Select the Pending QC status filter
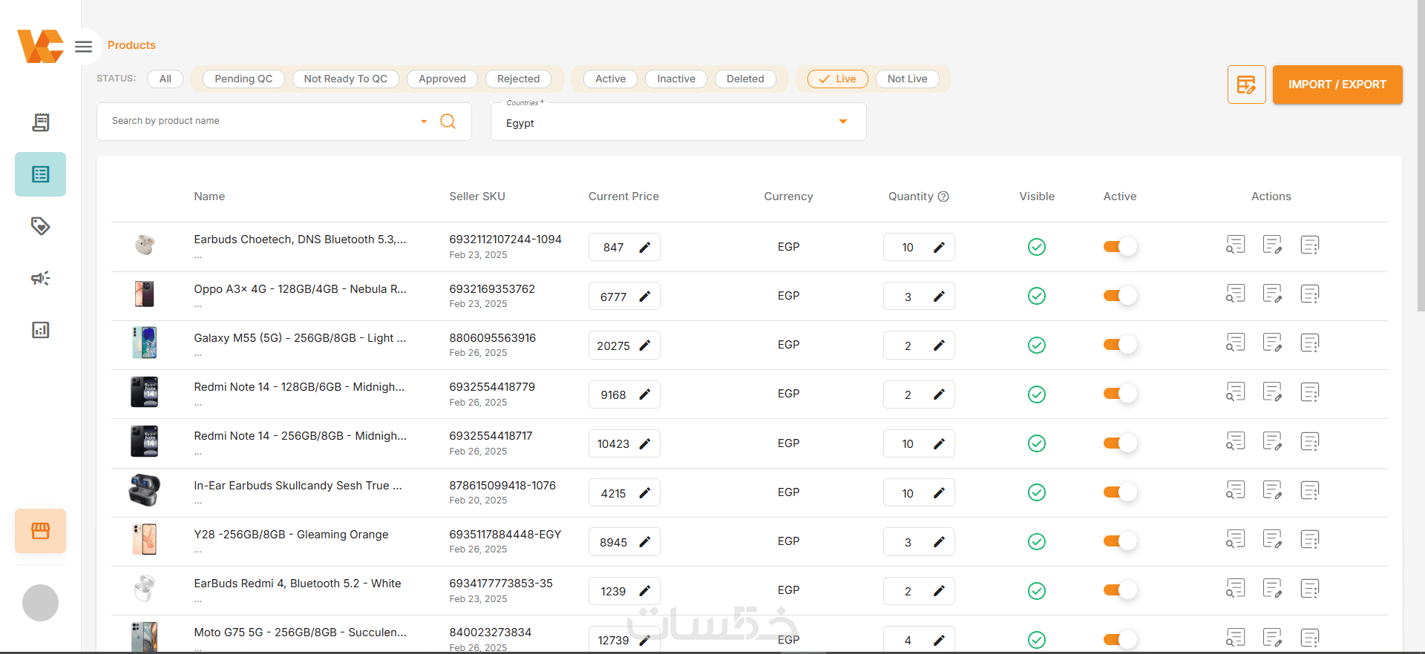The height and width of the screenshot is (654, 1425). point(243,79)
